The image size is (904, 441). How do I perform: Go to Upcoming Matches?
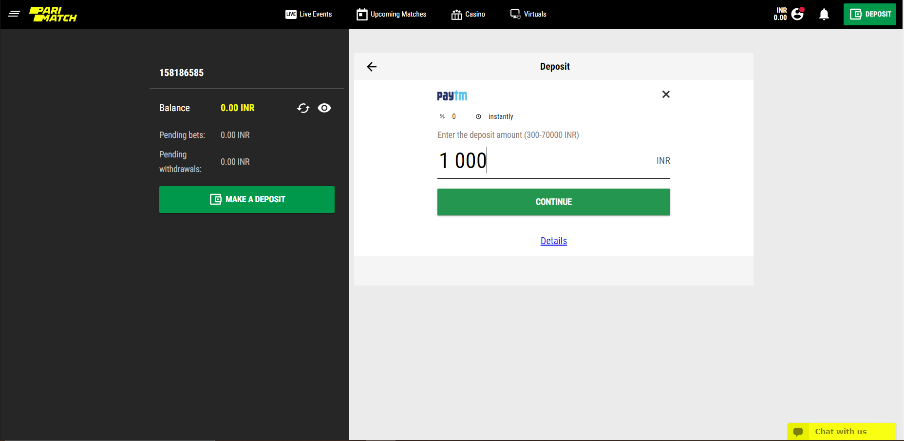392,14
